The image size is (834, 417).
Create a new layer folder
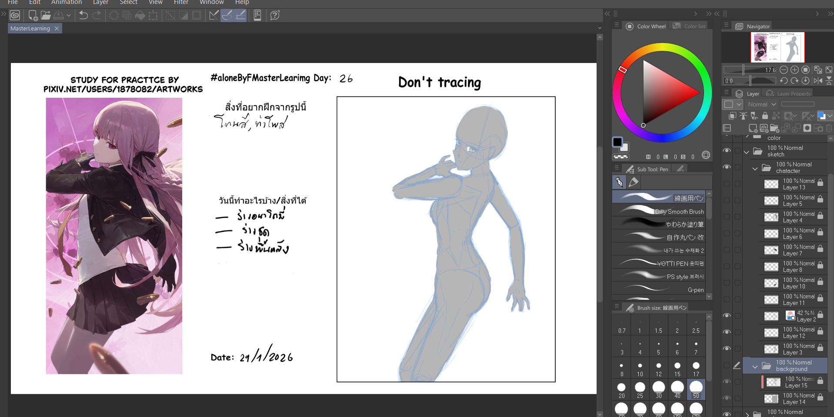[774, 128]
